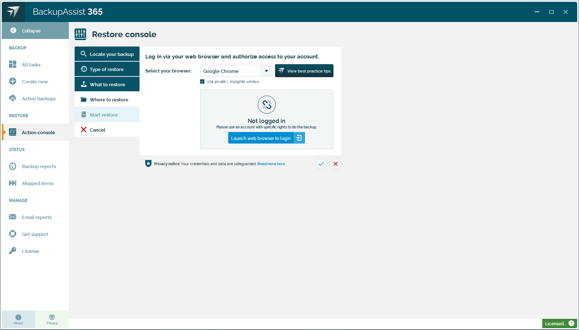Open the Read more here privacy link
579x330 pixels.
click(x=271, y=164)
